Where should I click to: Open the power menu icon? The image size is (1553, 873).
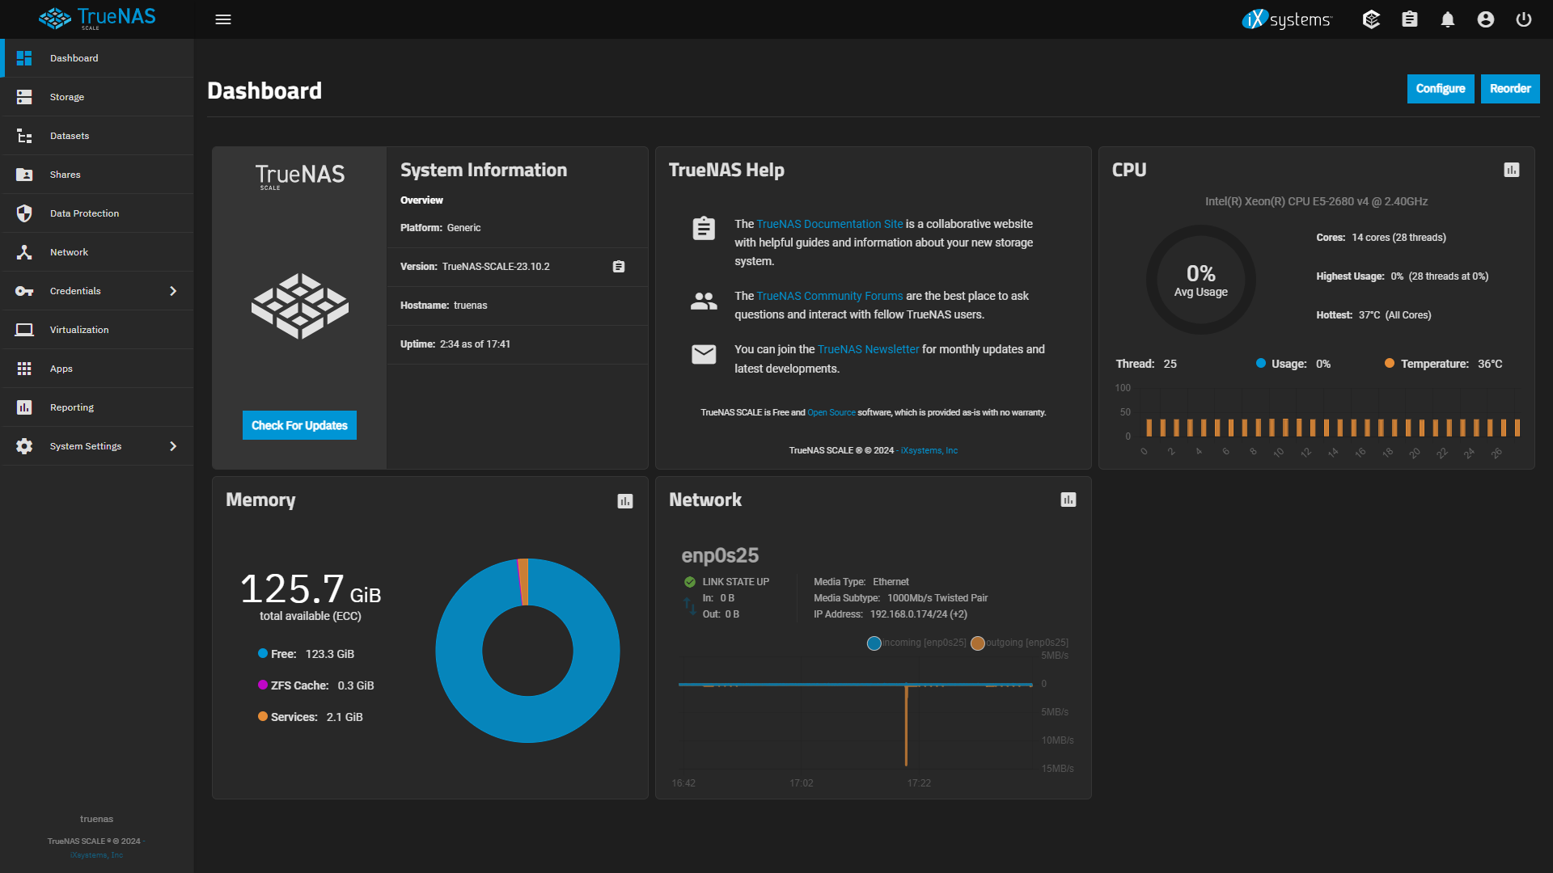(x=1524, y=19)
